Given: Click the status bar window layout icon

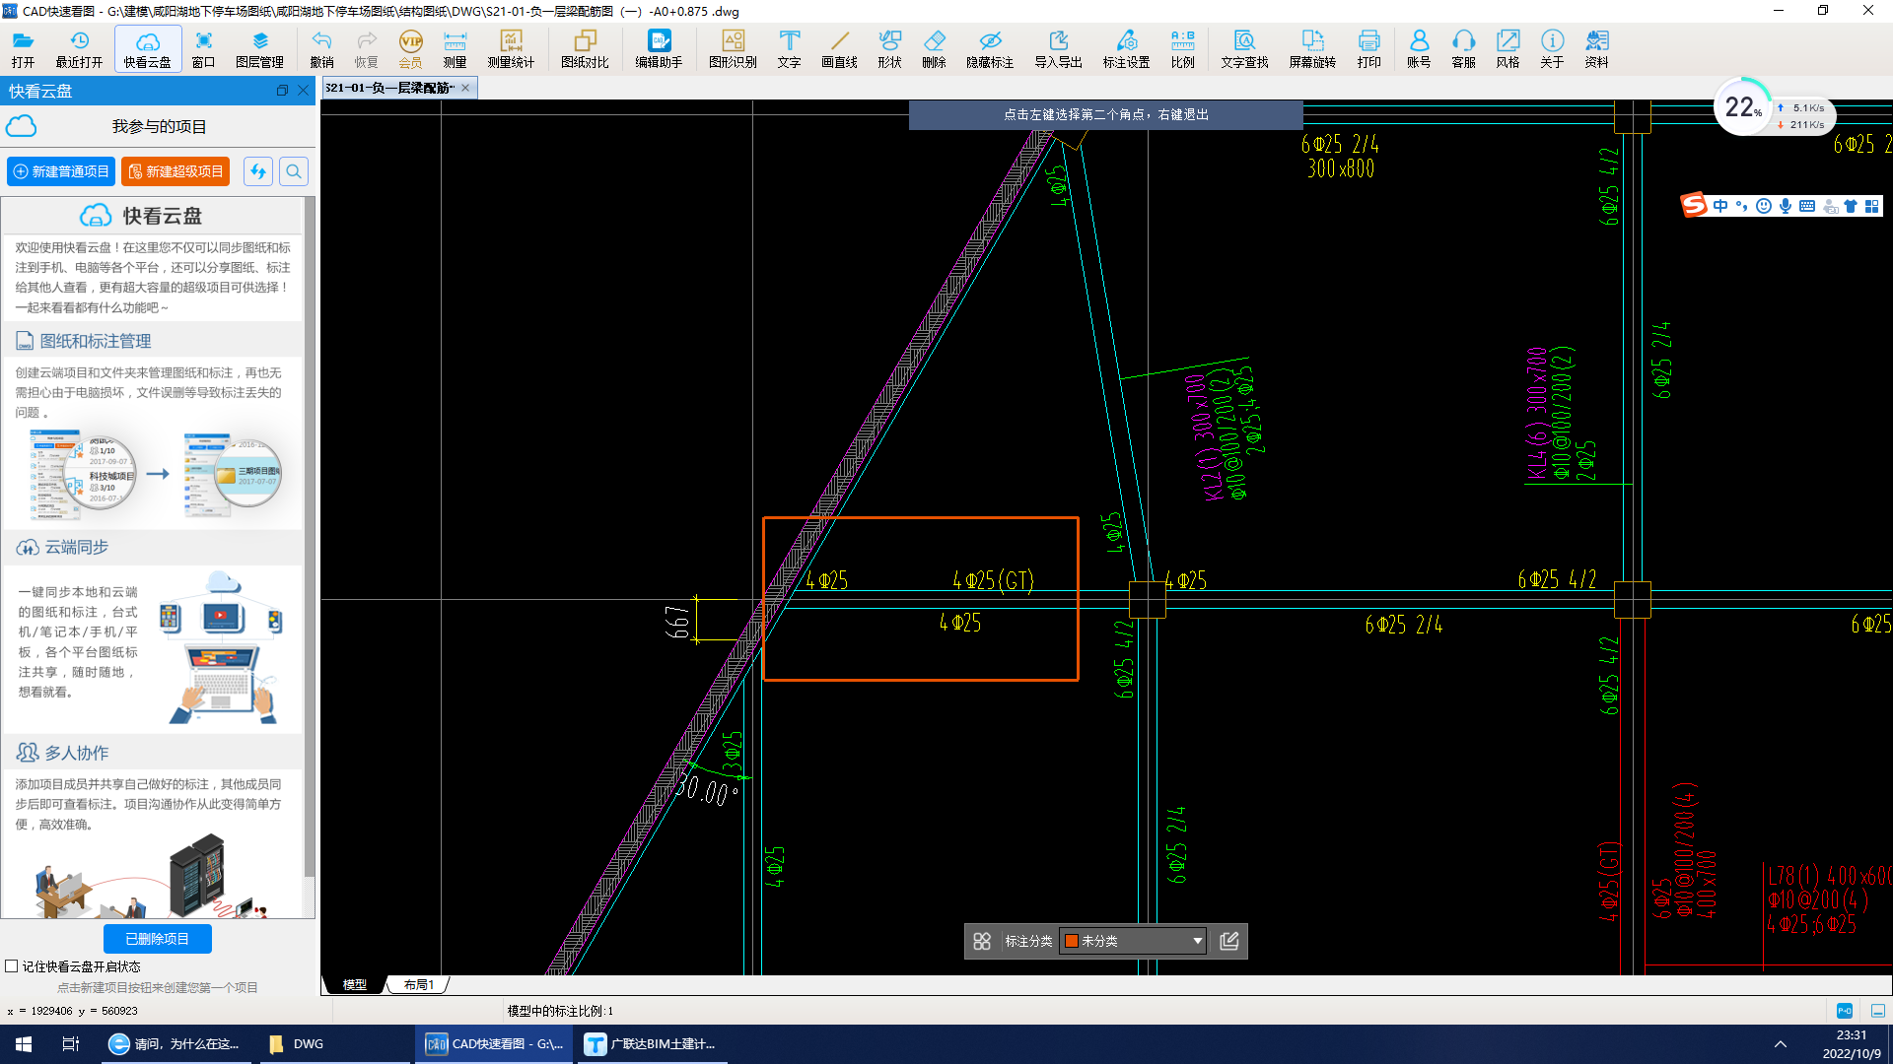Looking at the screenshot, I should [1878, 1011].
